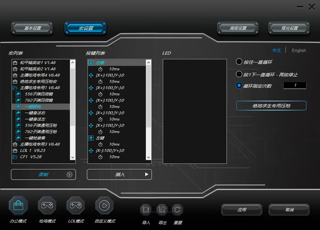The height and width of the screenshot is (230, 320).
Task: Click the 导入 import icon
Action: (146, 210)
